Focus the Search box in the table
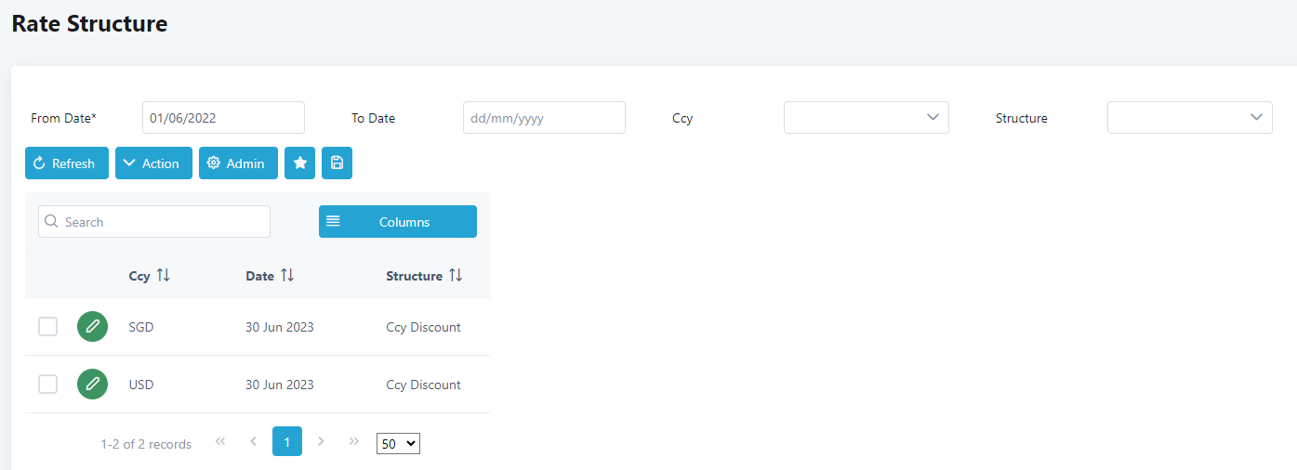The image size is (1297, 470). tap(154, 222)
